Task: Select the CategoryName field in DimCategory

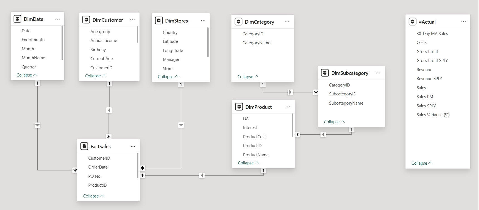Action: pos(256,43)
